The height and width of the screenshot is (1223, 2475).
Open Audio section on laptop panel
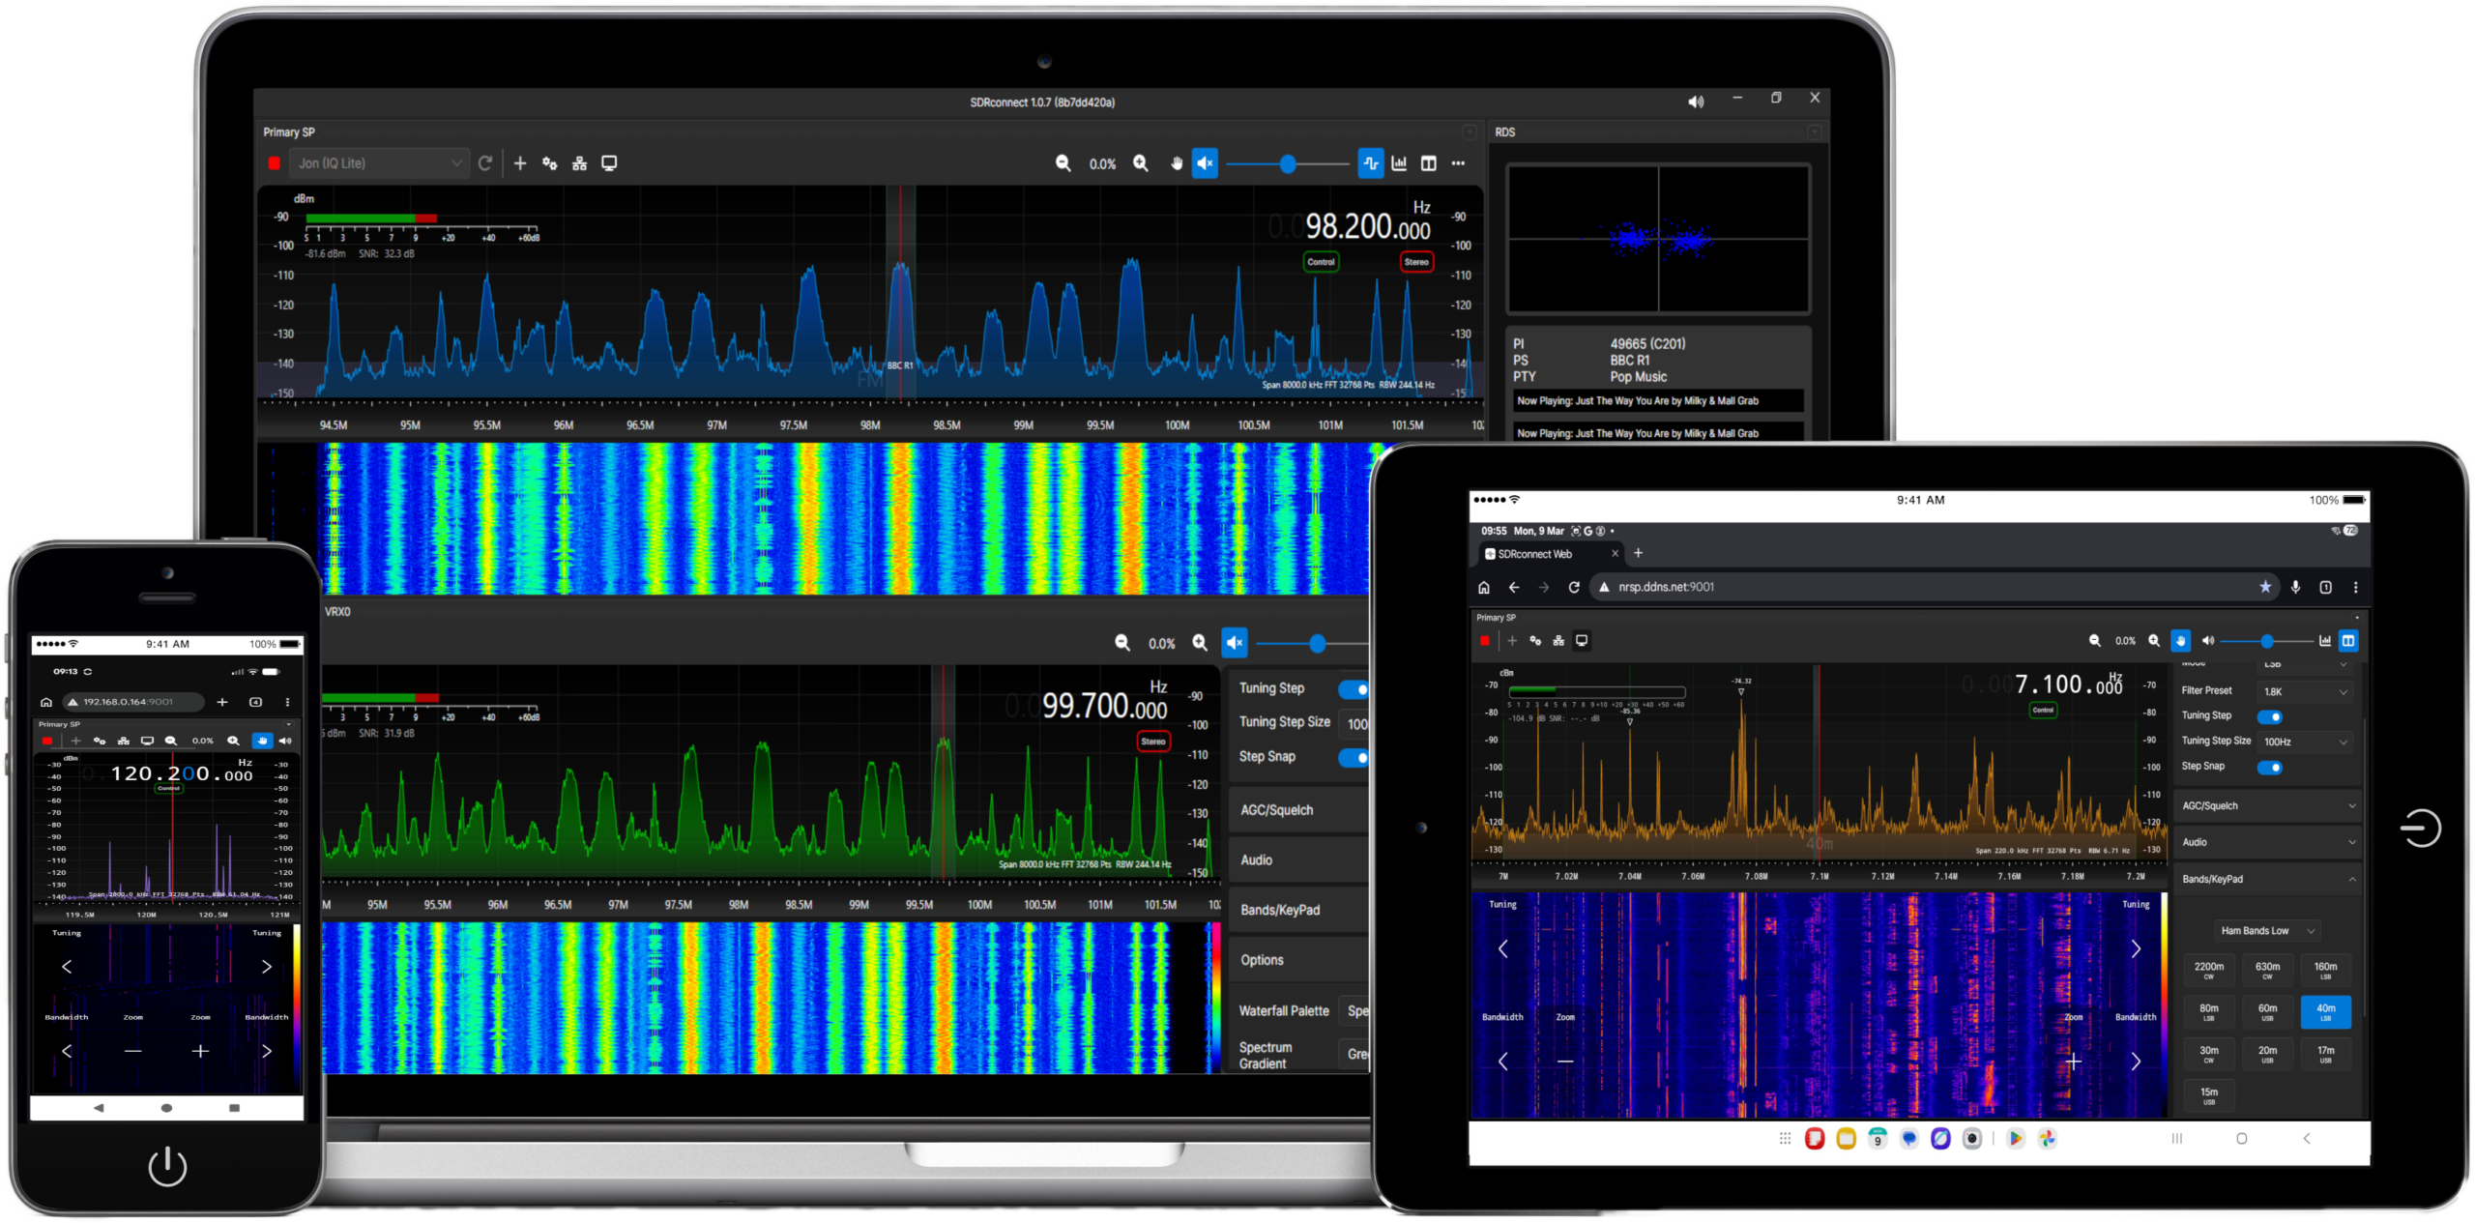coord(1299,860)
